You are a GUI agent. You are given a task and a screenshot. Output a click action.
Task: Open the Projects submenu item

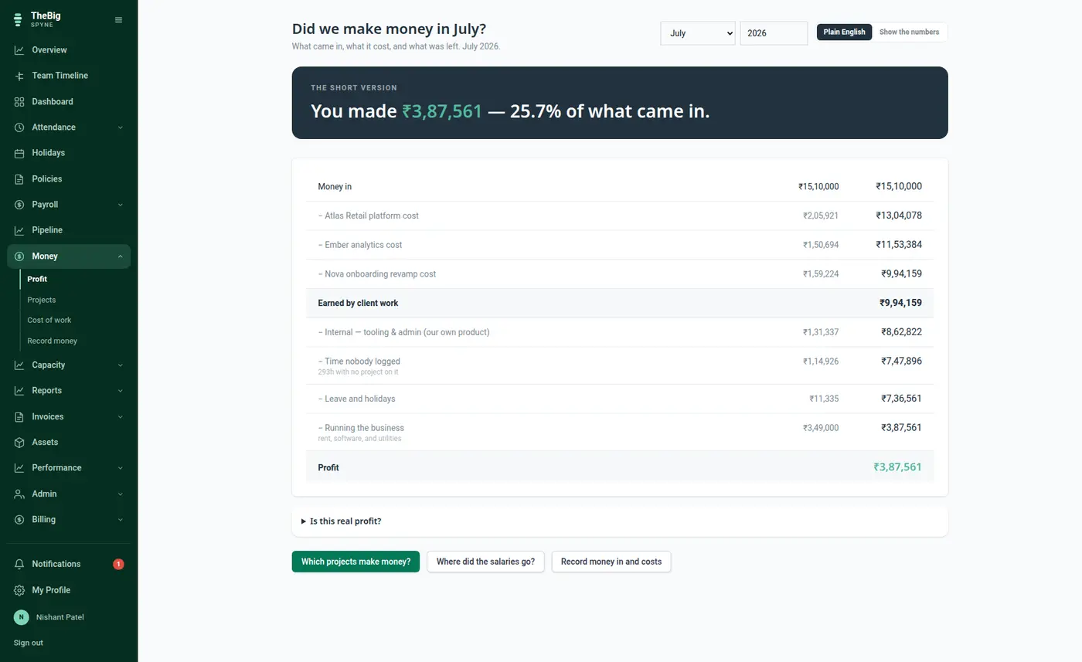pos(42,300)
